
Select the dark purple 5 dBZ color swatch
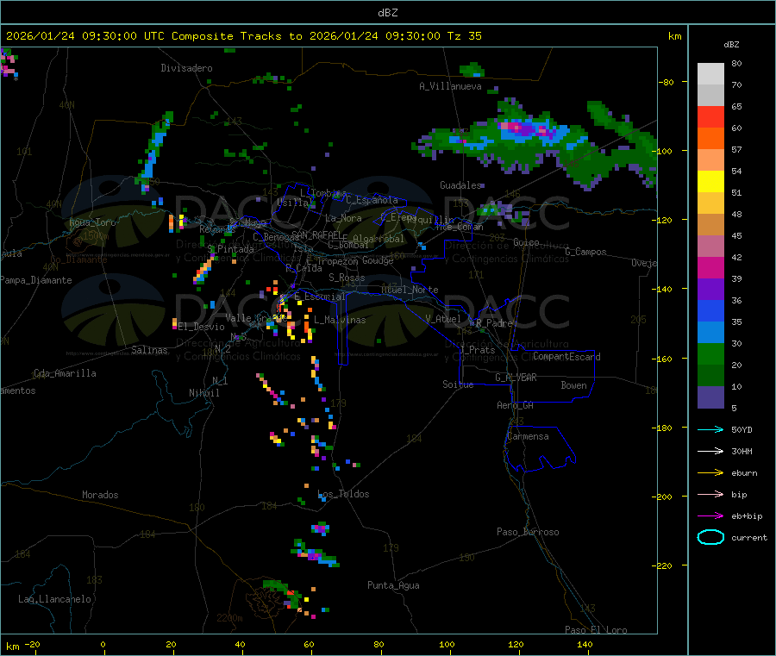(710, 397)
